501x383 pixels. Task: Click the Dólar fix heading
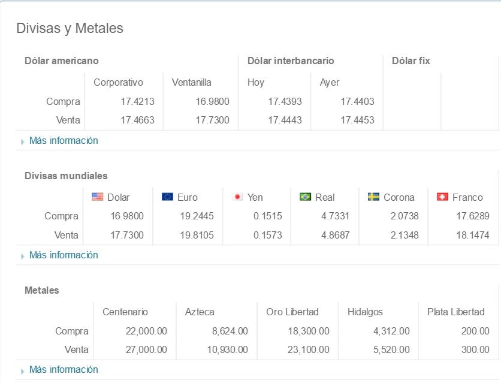click(411, 61)
